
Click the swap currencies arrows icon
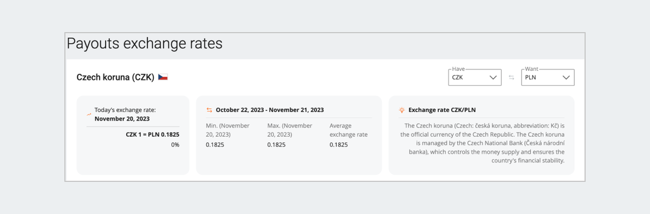click(511, 78)
